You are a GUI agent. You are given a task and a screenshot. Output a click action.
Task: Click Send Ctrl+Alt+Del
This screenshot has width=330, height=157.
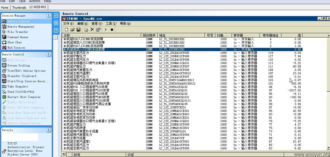coord(21,92)
